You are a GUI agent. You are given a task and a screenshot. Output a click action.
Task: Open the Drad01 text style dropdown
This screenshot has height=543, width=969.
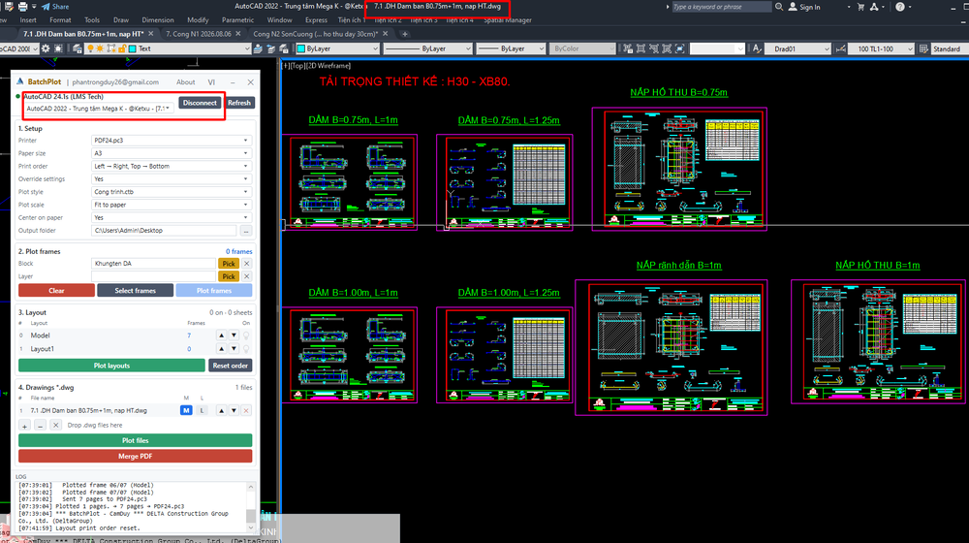[x=797, y=48]
